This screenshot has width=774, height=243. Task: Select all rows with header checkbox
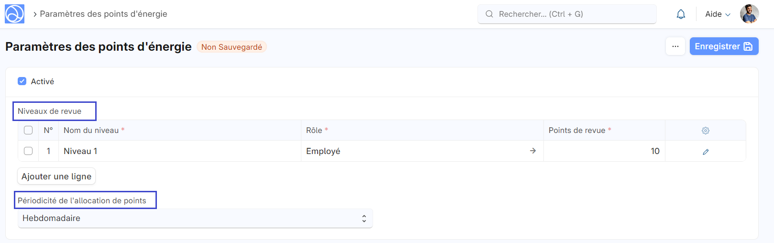tap(28, 130)
